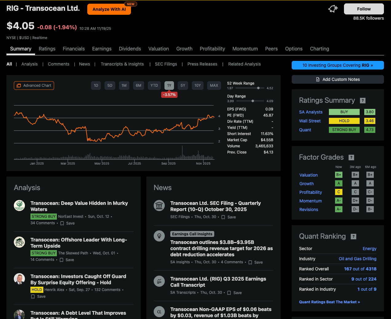This screenshot has height=319, width=391.
Task: Save the Deep Value Hidden article
Action: click(67, 223)
